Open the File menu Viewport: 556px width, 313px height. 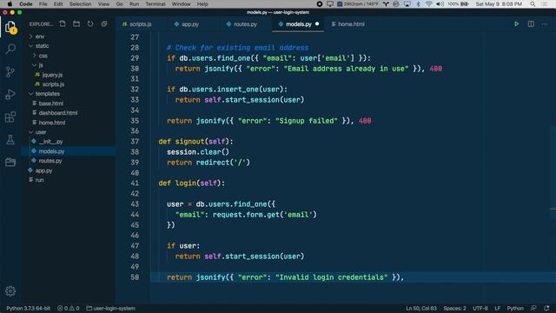click(43, 3)
